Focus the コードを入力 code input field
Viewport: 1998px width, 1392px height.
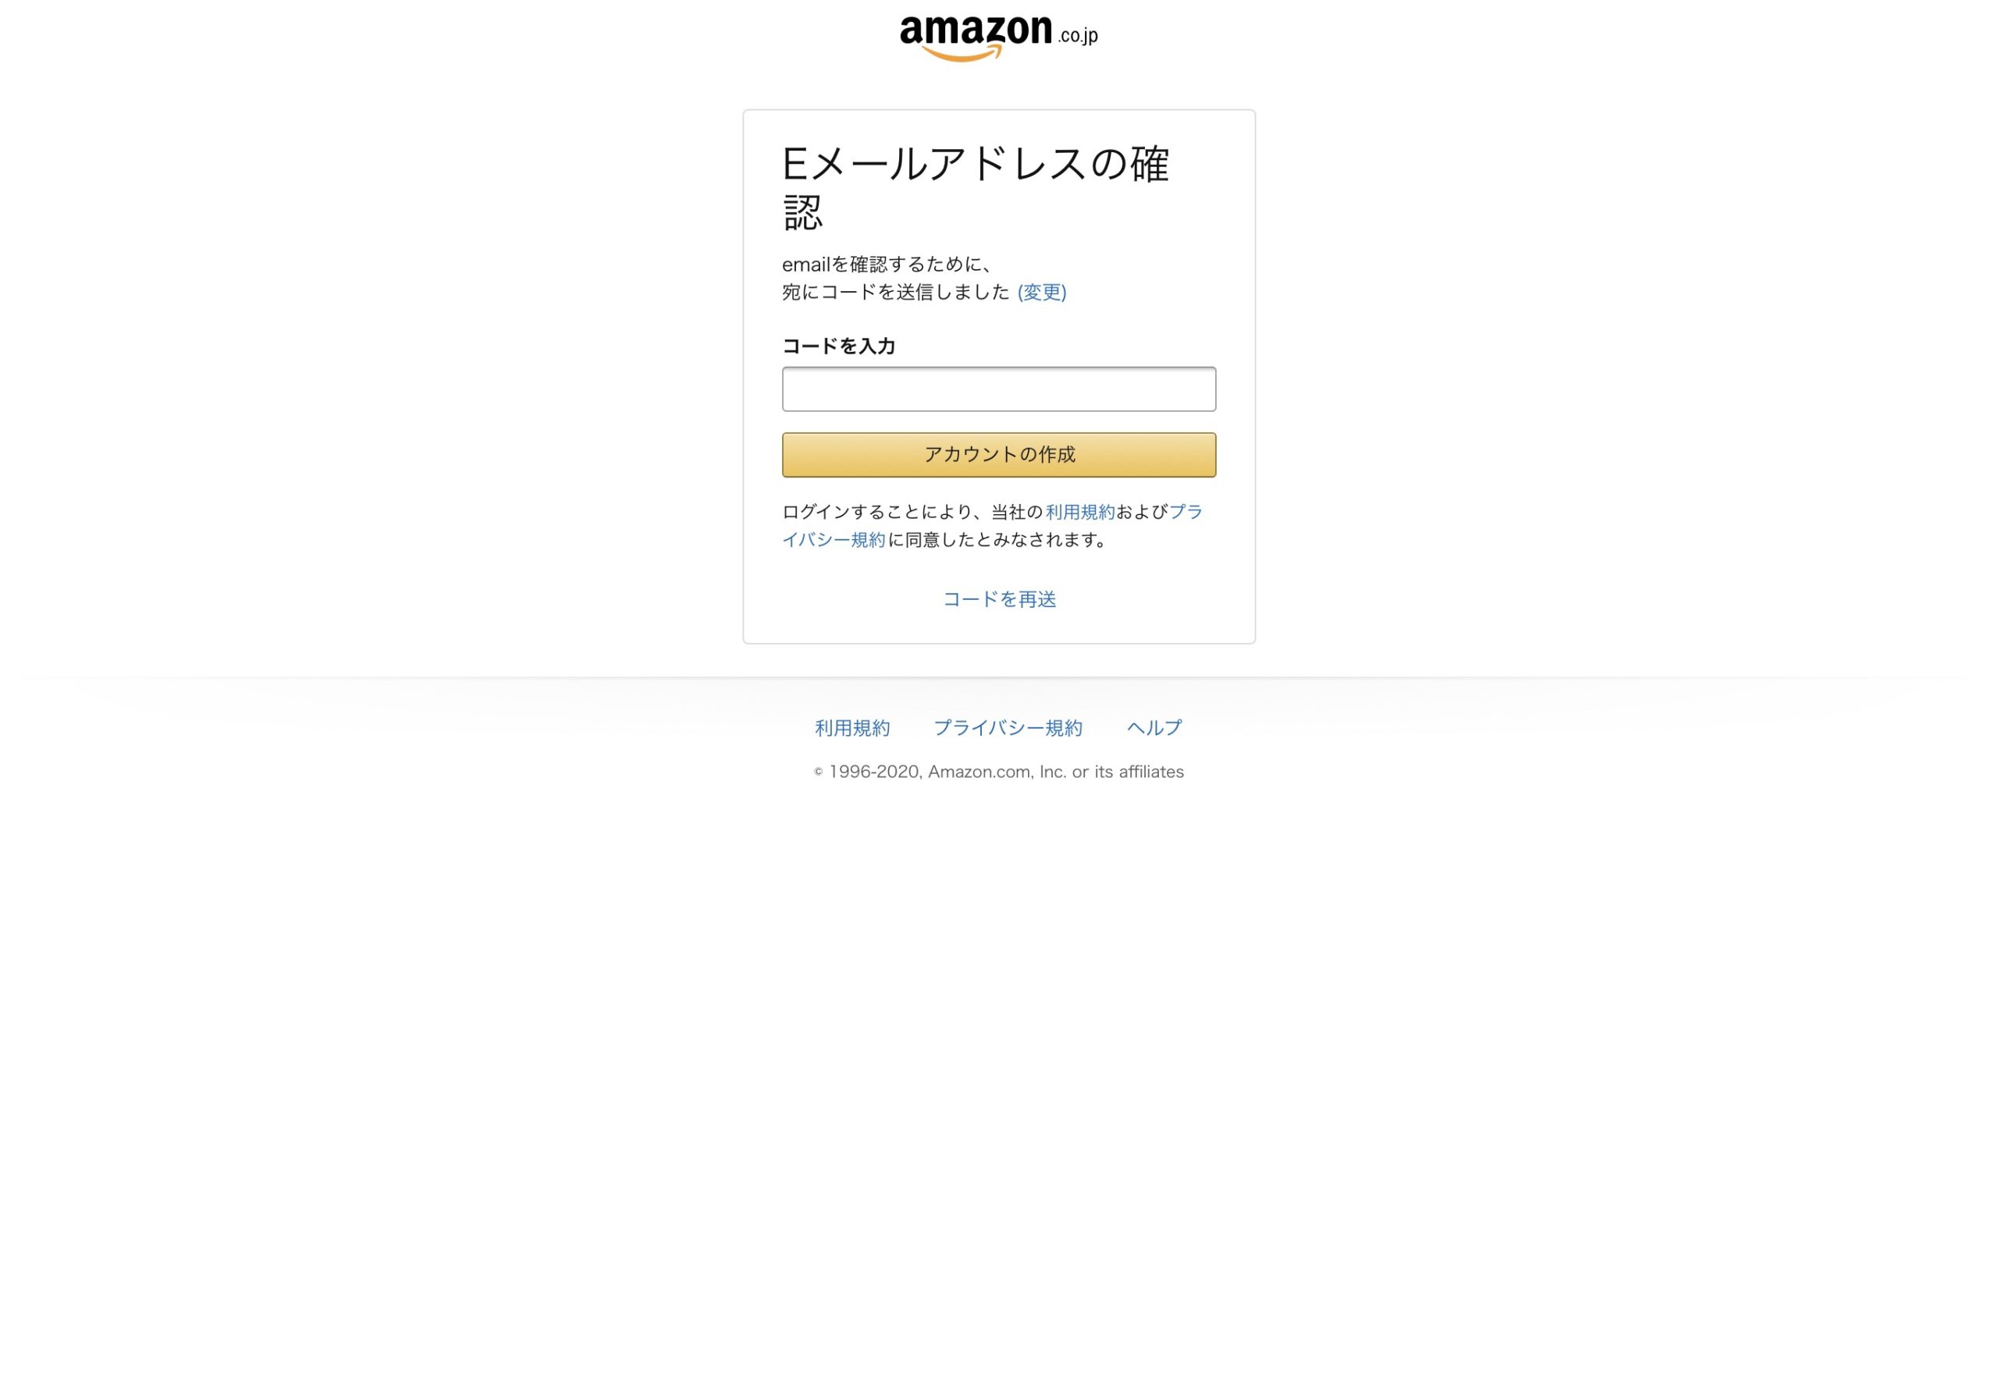tap(999, 389)
